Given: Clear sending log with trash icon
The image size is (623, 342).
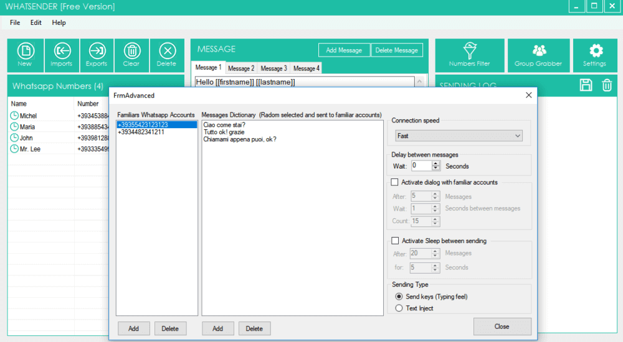Looking at the screenshot, I should click(x=607, y=85).
